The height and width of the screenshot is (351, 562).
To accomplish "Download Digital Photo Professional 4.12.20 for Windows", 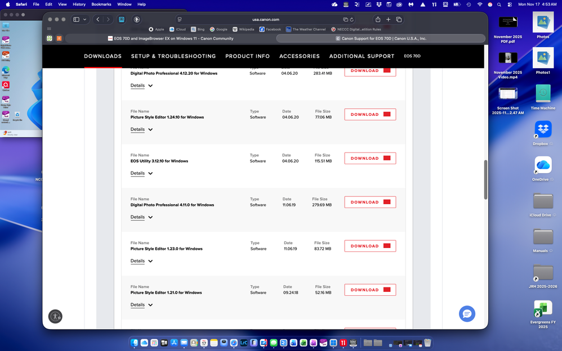I will [x=369, y=70].
